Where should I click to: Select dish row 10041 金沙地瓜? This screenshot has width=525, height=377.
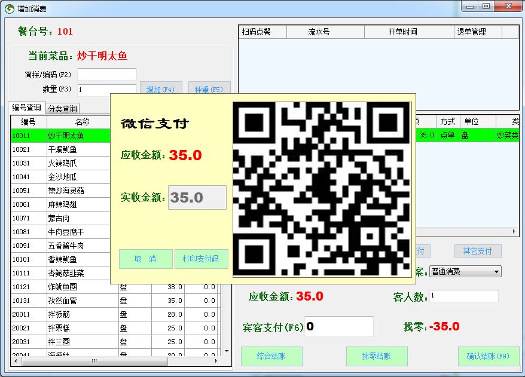(x=61, y=177)
